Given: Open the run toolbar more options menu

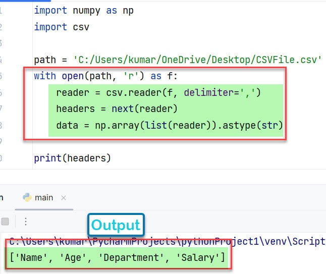Looking at the screenshot, I should tap(26, 222).
